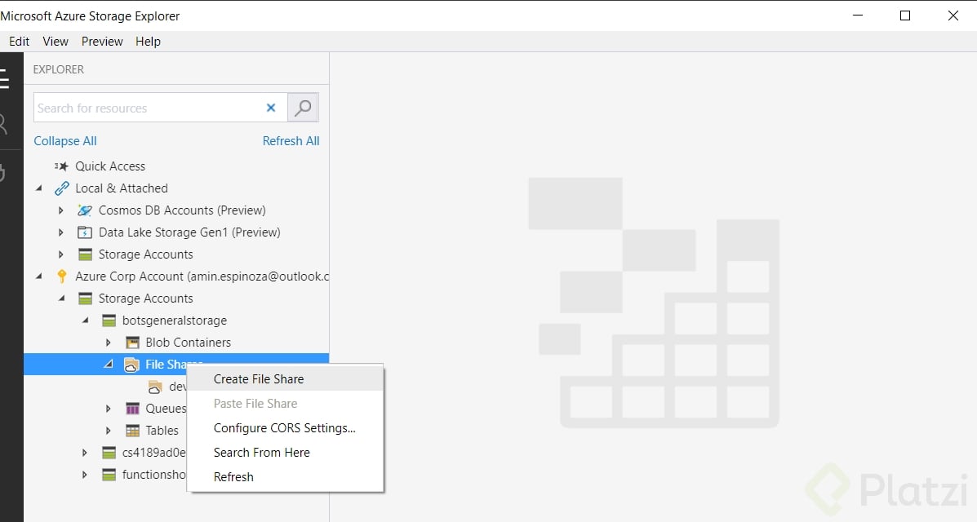977x522 pixels.
Task: Open the Edit menu
Action: tap(20, 41)
